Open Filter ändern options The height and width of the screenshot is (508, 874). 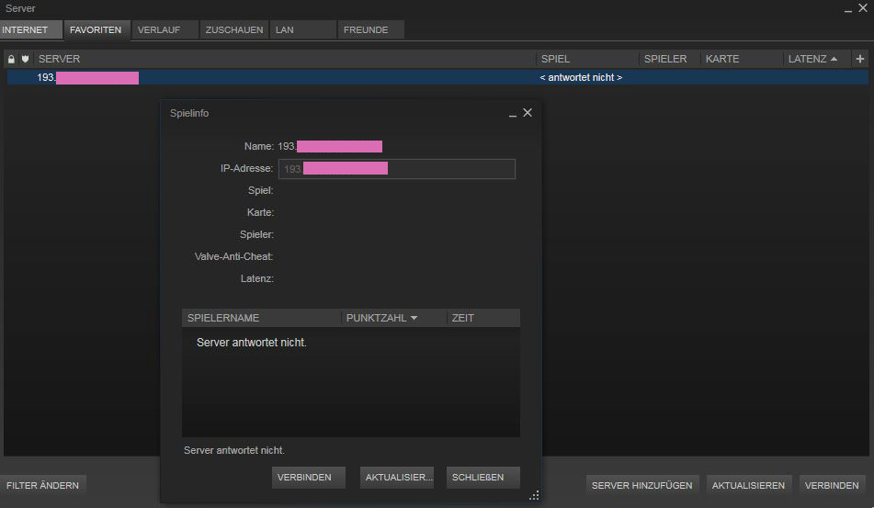(43, 485)
